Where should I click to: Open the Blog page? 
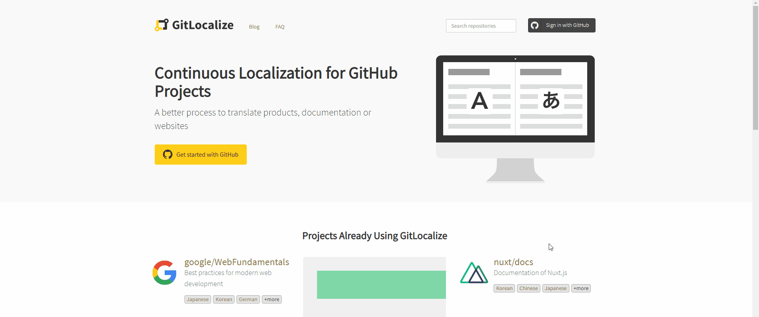[254, 27]
